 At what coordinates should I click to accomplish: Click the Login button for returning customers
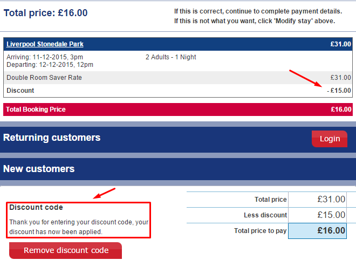[x=329, y=139]
